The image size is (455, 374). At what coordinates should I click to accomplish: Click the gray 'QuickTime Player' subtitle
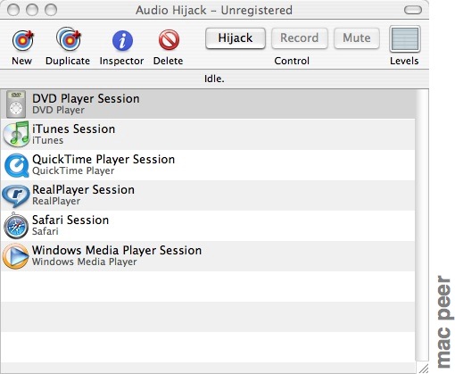pos(73,170)
